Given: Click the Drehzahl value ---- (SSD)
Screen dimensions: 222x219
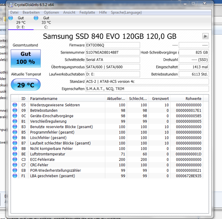Looking at the screenshot, I should click(194, 60).
